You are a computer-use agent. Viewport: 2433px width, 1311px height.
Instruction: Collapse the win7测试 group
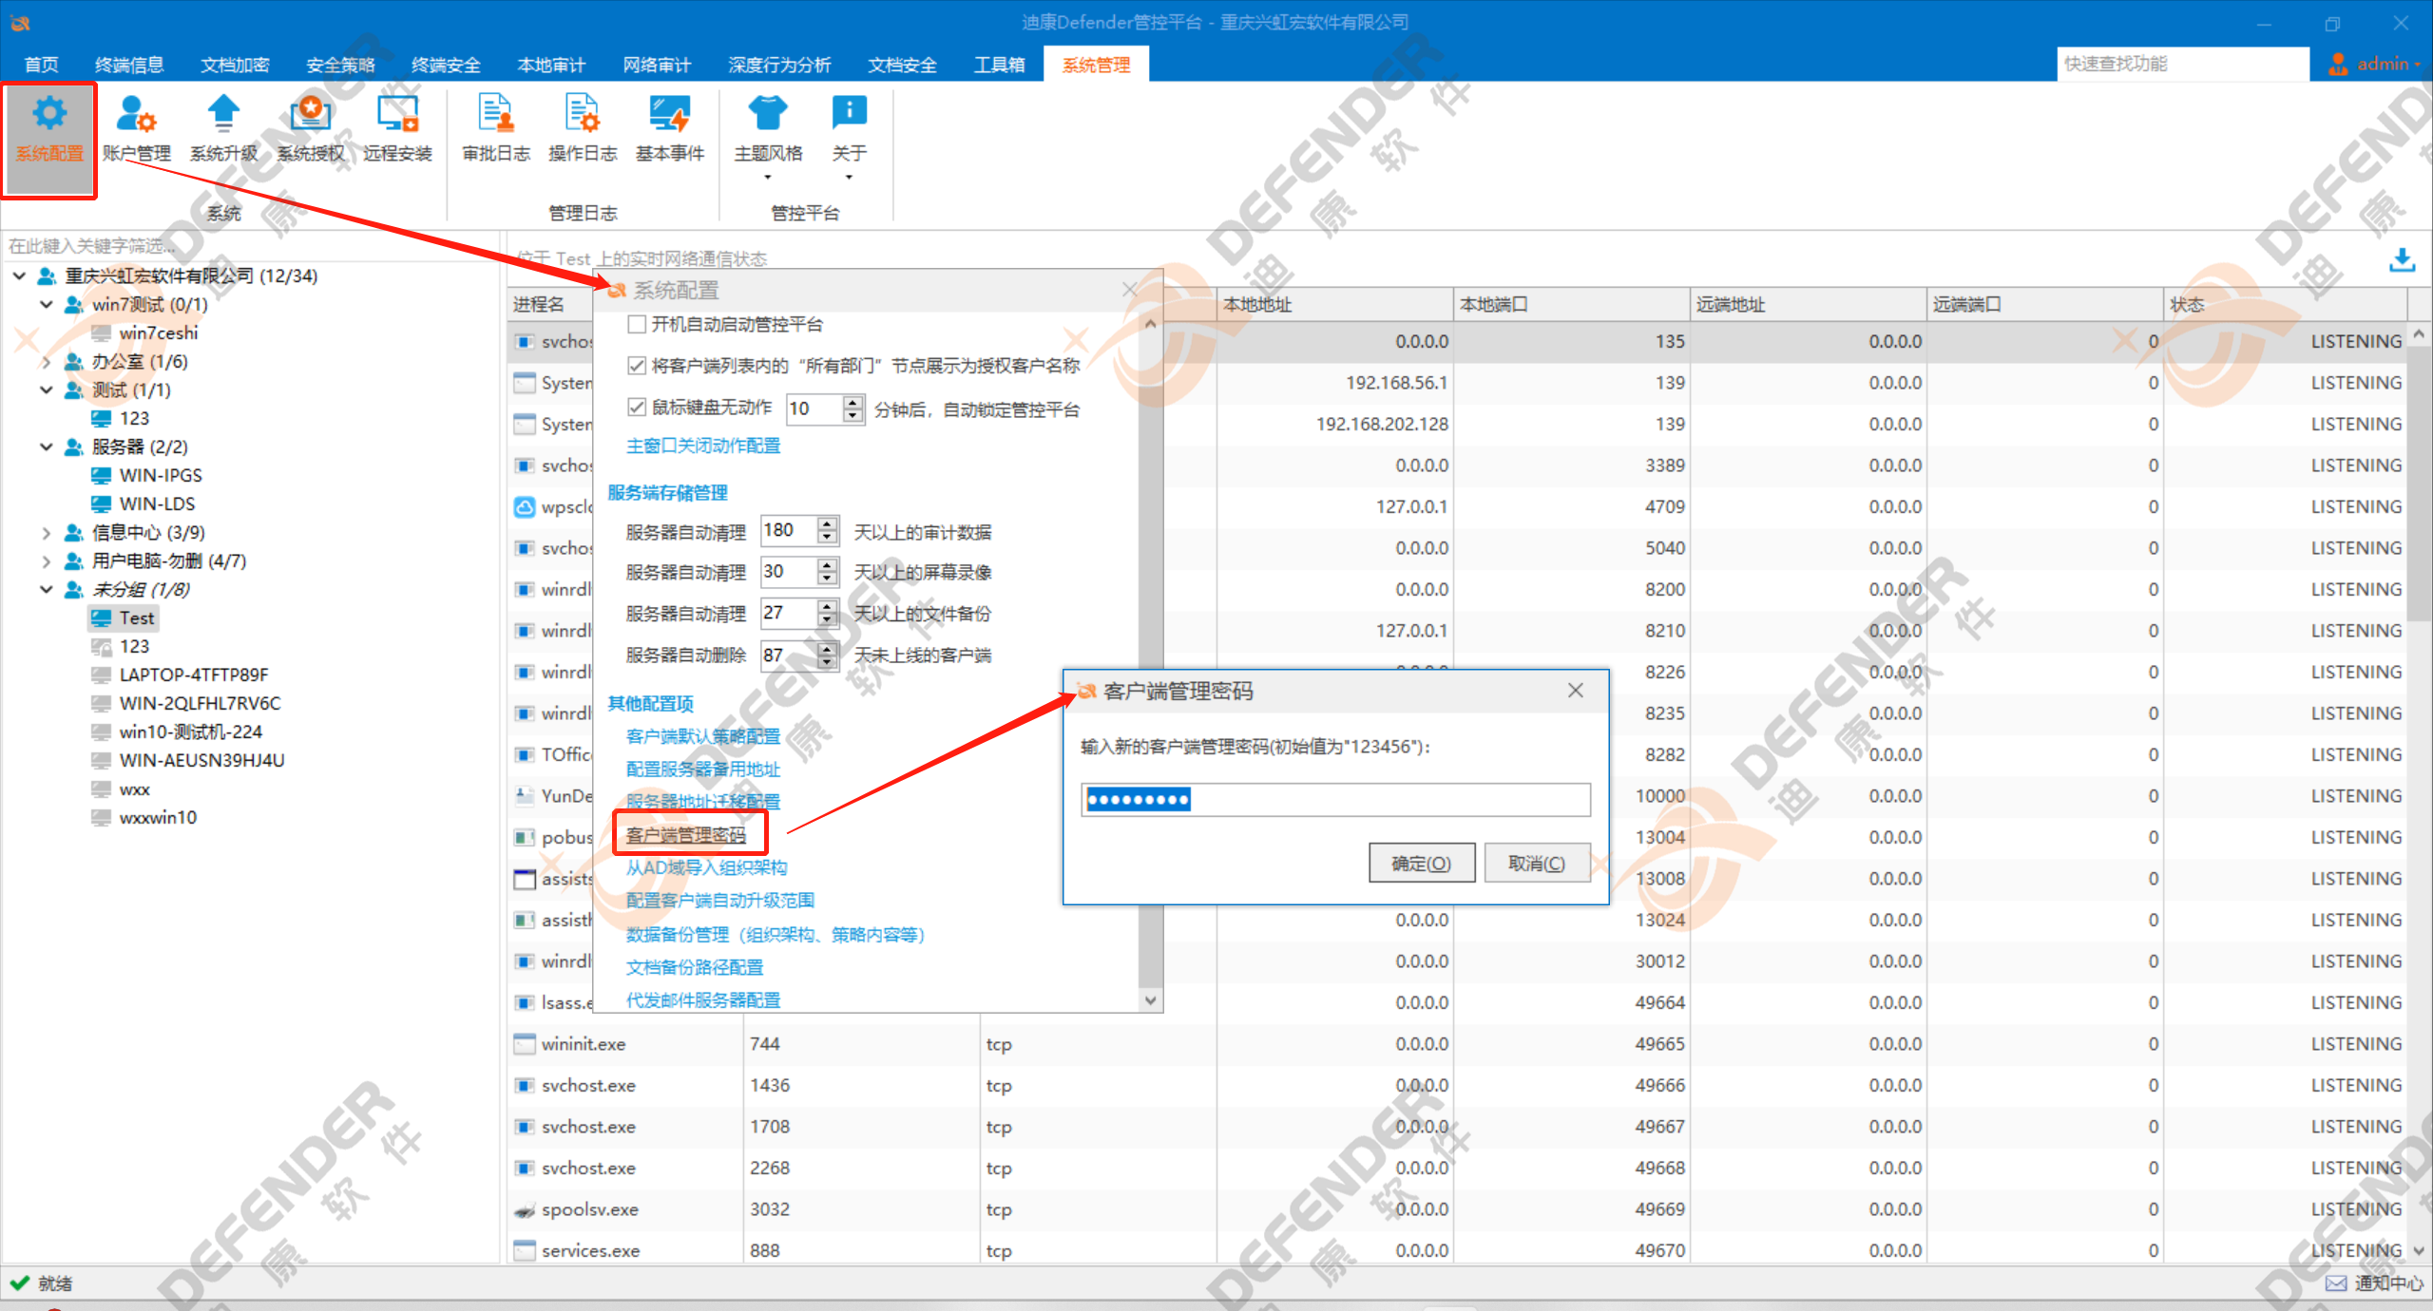coord(47,305)
